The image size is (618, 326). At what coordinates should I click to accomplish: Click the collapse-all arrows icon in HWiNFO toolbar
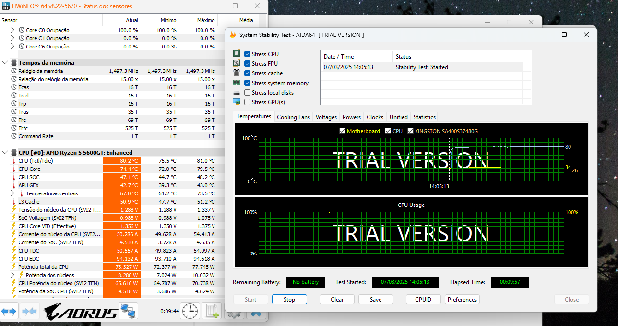(x=29, y=311)
